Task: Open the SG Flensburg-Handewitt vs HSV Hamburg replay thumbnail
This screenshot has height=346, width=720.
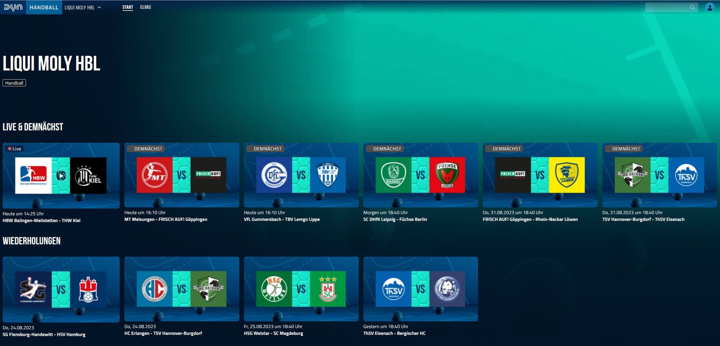Action: (x=61, y=289)
